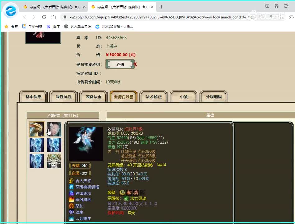
Task: Click the remaining time 13天0时
Action: 113,82
